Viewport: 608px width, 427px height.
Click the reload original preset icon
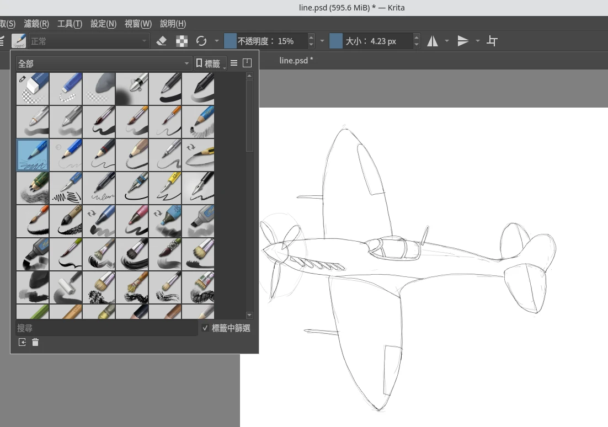[x=201, y=41]
